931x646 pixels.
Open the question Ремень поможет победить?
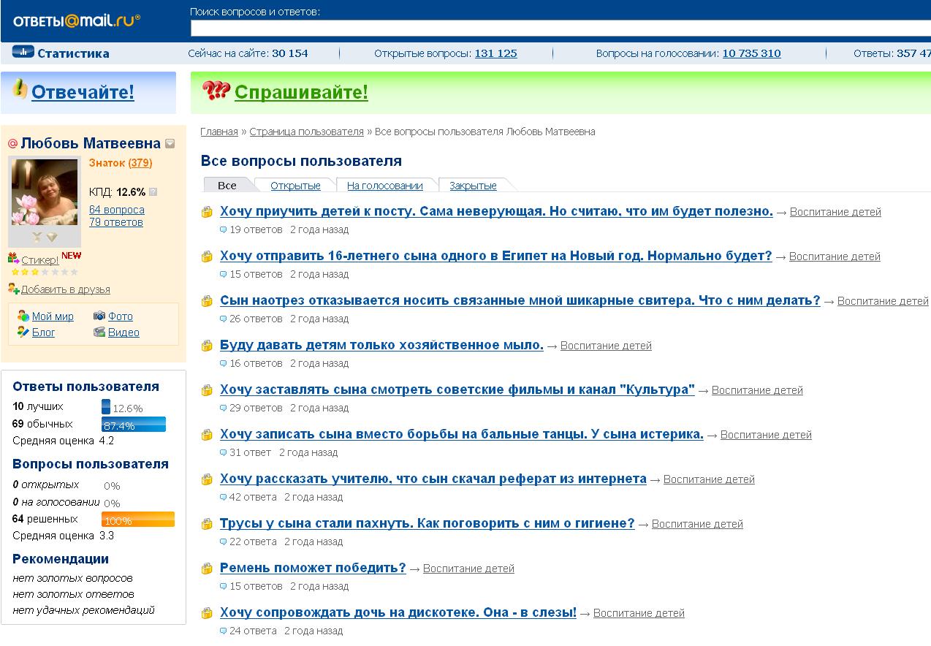(313, 568)
